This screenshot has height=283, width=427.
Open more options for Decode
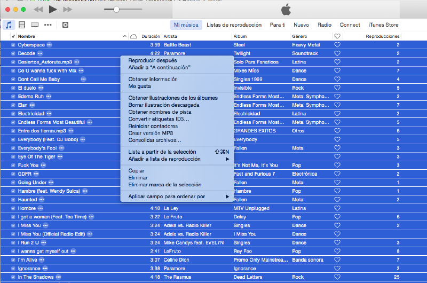point(40,53)
